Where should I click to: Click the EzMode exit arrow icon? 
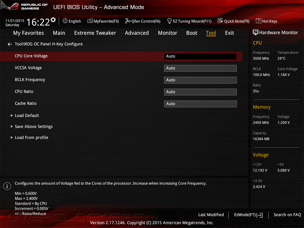[x=260, y=215]
